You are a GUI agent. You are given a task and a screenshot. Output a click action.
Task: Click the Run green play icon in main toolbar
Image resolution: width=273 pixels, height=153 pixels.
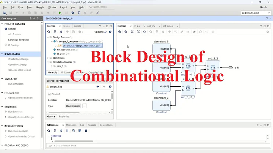60,13
